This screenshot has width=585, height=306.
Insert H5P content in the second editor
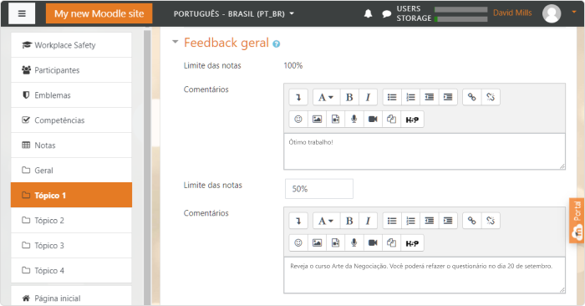pyautogui.click(x=412, y=243)
